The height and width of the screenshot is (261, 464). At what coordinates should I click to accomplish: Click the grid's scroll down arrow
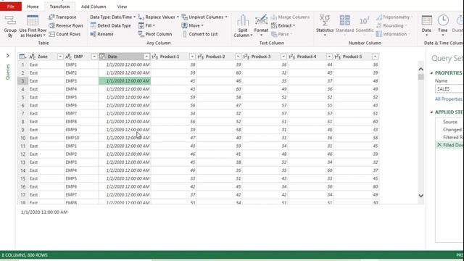[420, 196]
